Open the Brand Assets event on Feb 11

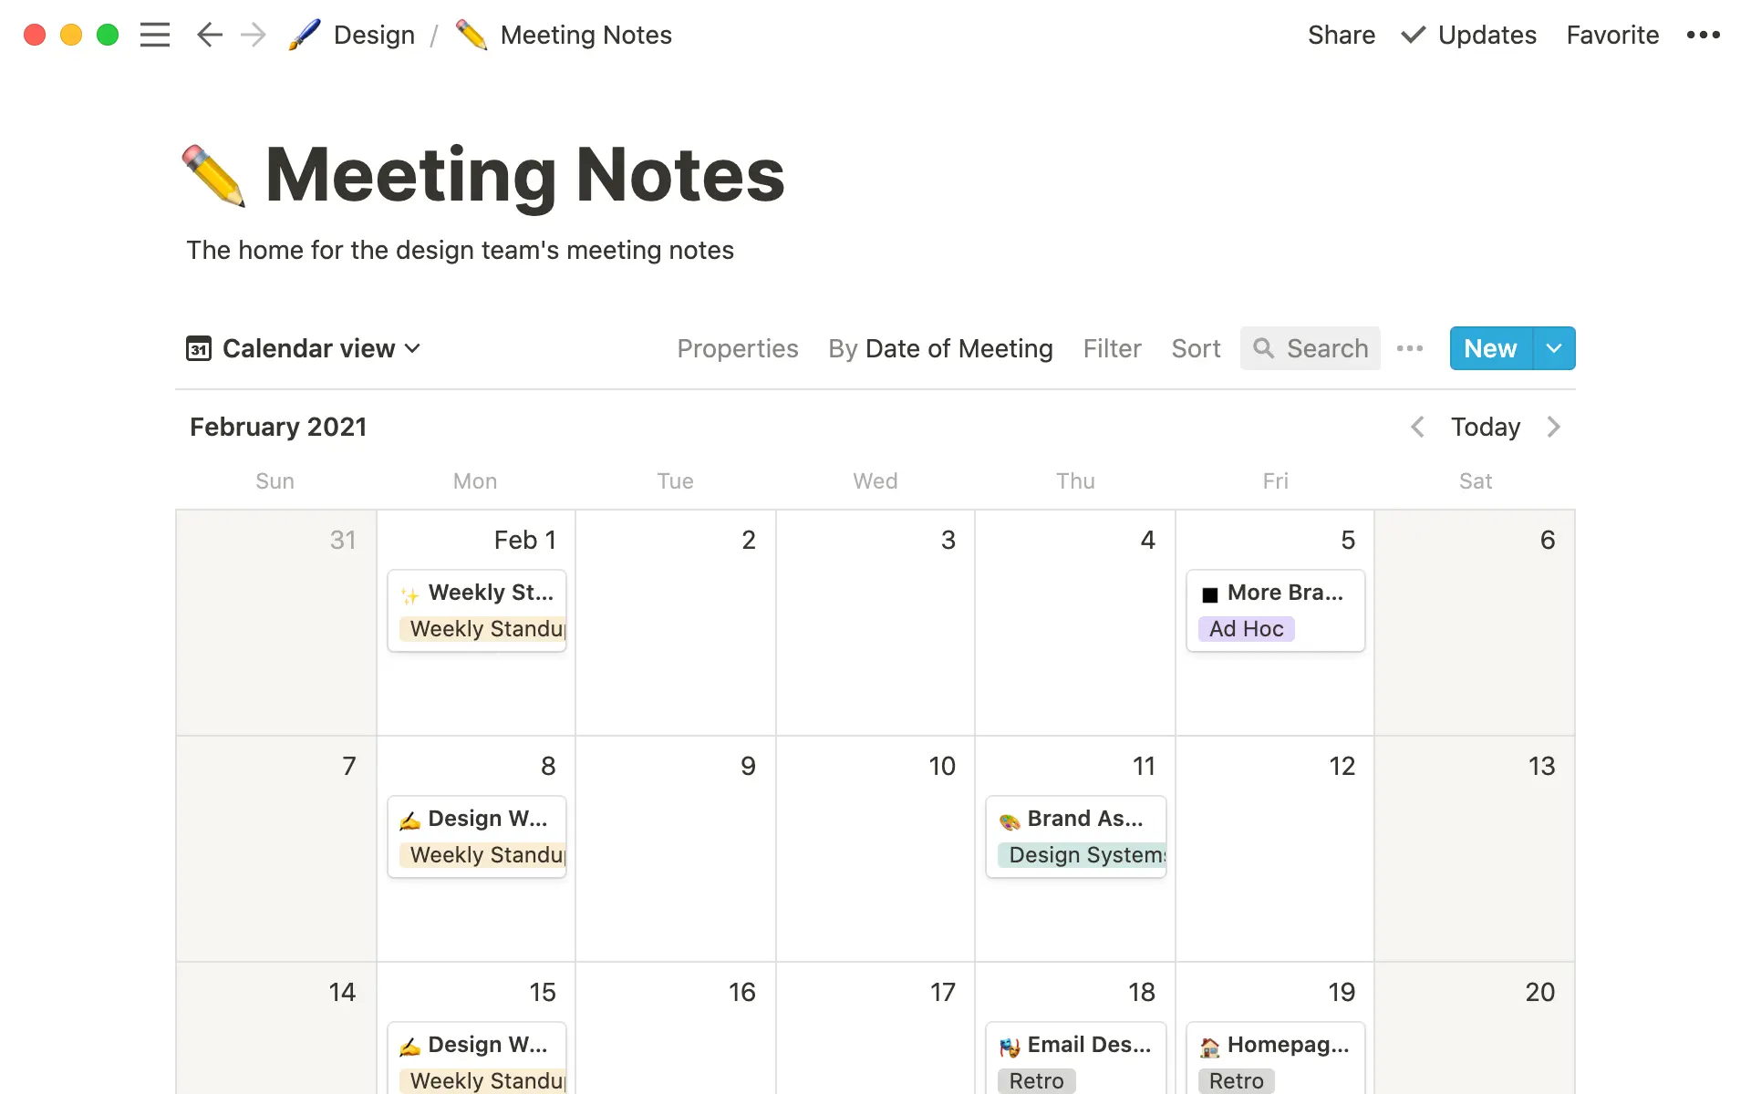click(1074, 819)
